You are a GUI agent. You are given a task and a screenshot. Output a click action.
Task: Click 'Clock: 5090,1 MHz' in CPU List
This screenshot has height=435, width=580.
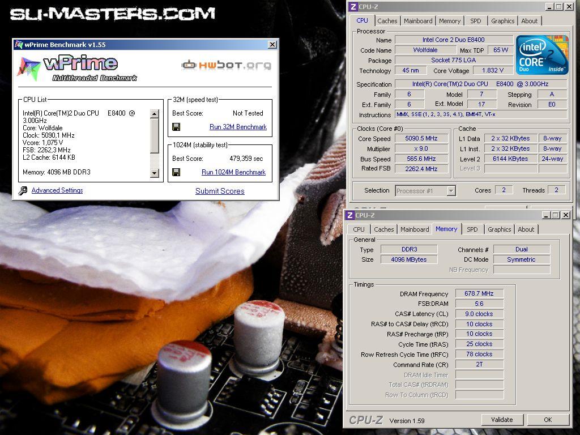click(49, 135)
